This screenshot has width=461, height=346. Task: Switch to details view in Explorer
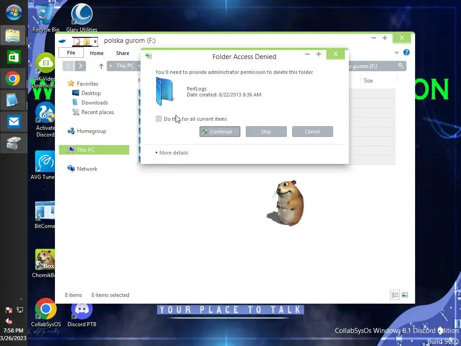395,295
